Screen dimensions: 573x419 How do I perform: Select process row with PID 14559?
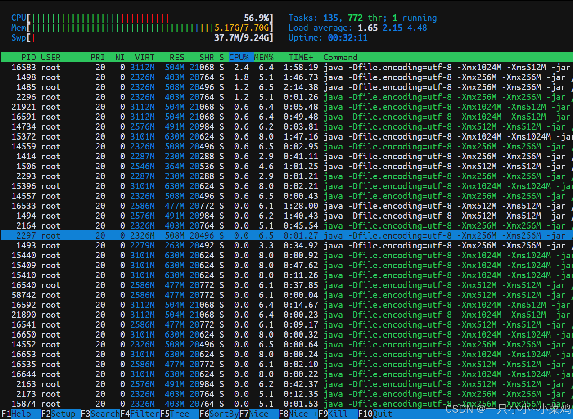pos(286,147)
